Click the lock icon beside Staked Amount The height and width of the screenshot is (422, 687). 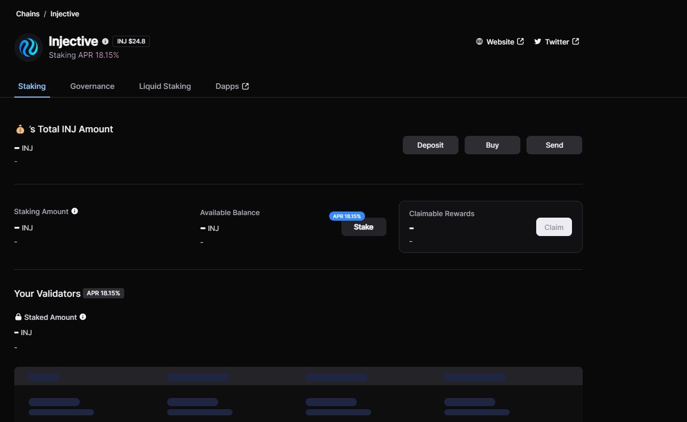click(18, 317)
